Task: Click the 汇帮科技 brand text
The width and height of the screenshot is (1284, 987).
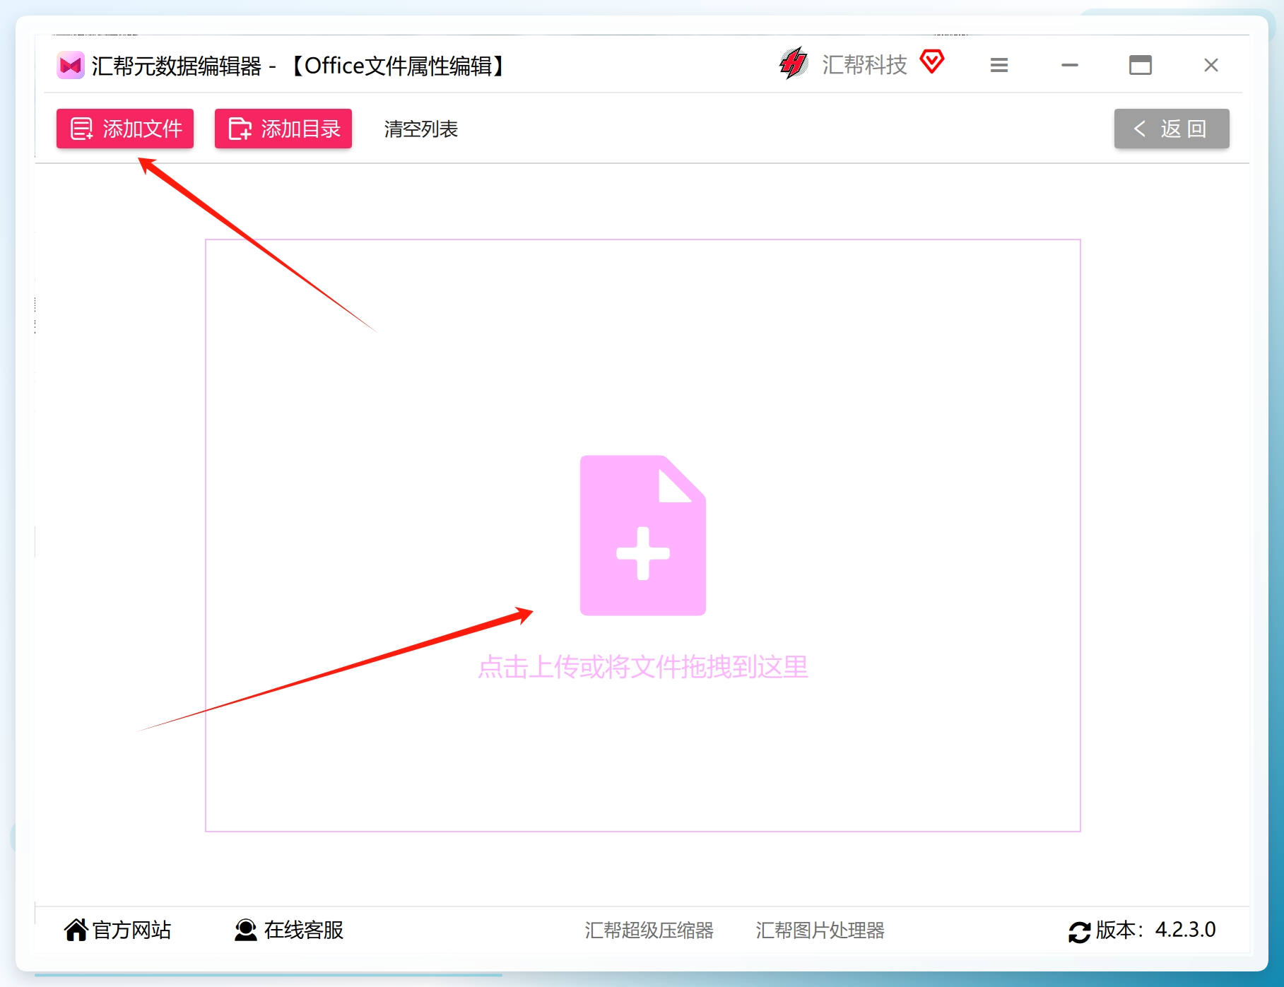Action: [x=864, y=65]
